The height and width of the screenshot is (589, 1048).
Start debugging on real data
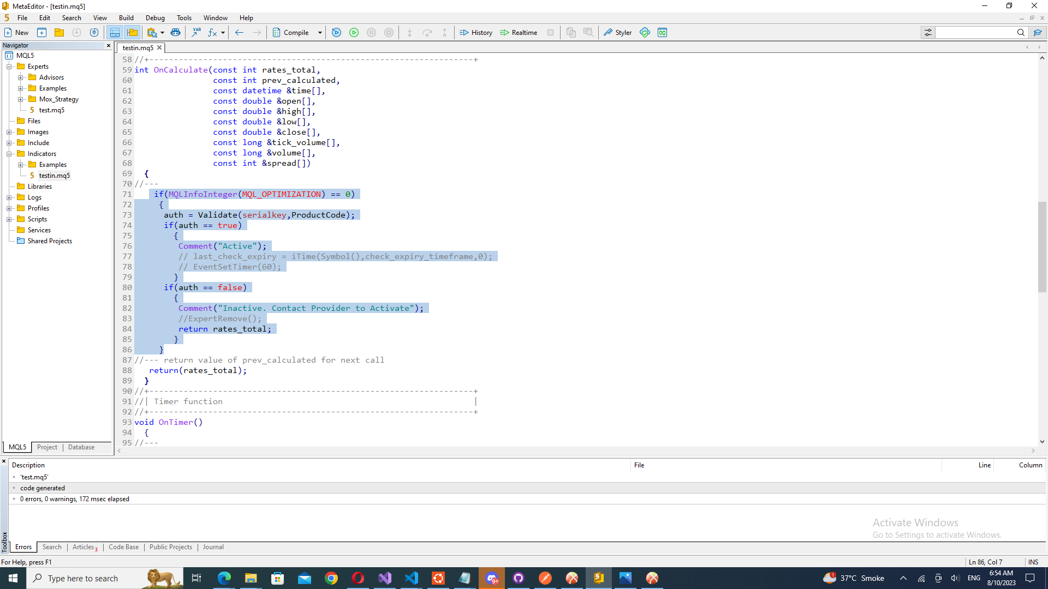[x=354, y=33]
